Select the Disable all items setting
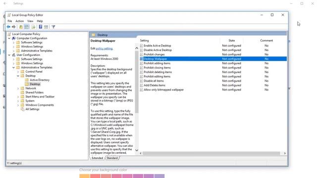 click(x=154, y=81)
